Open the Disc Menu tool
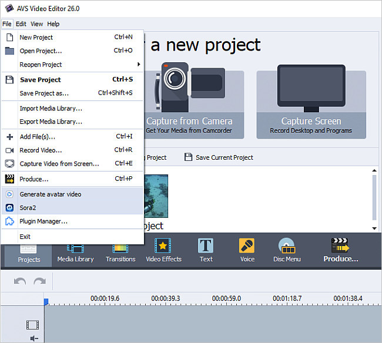 pos(287,250)
